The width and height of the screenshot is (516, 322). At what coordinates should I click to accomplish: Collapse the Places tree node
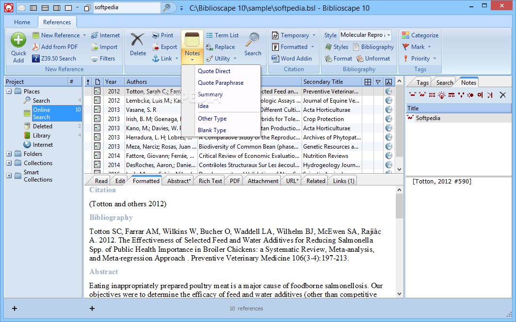(9, 92)
